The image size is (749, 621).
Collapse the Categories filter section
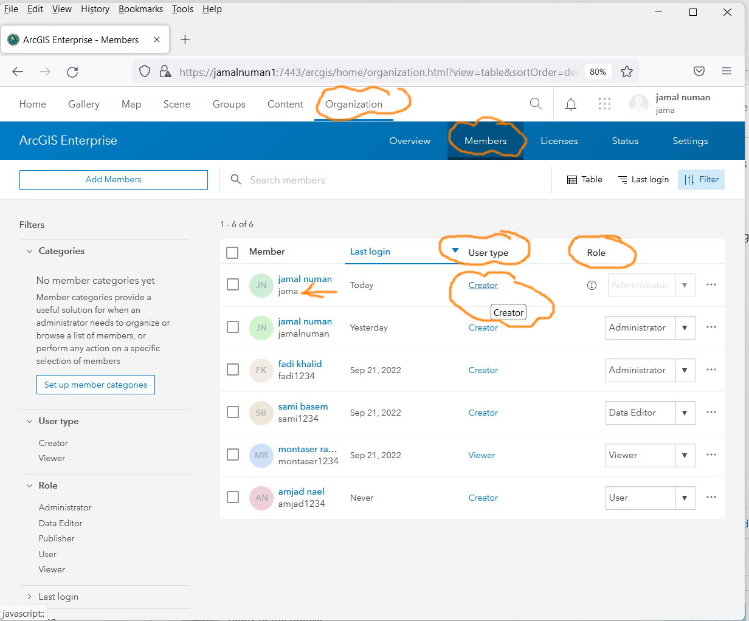pos(29,251)
